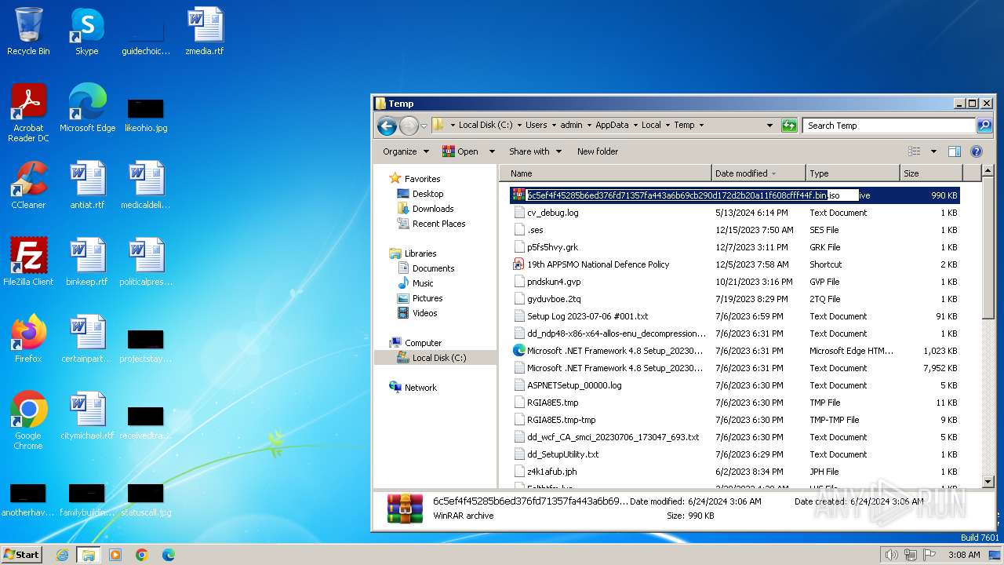Expand the view options dropdown arrow
Image resolution: width=1004 pixels, height=565 pixels.
coord(933,151)
